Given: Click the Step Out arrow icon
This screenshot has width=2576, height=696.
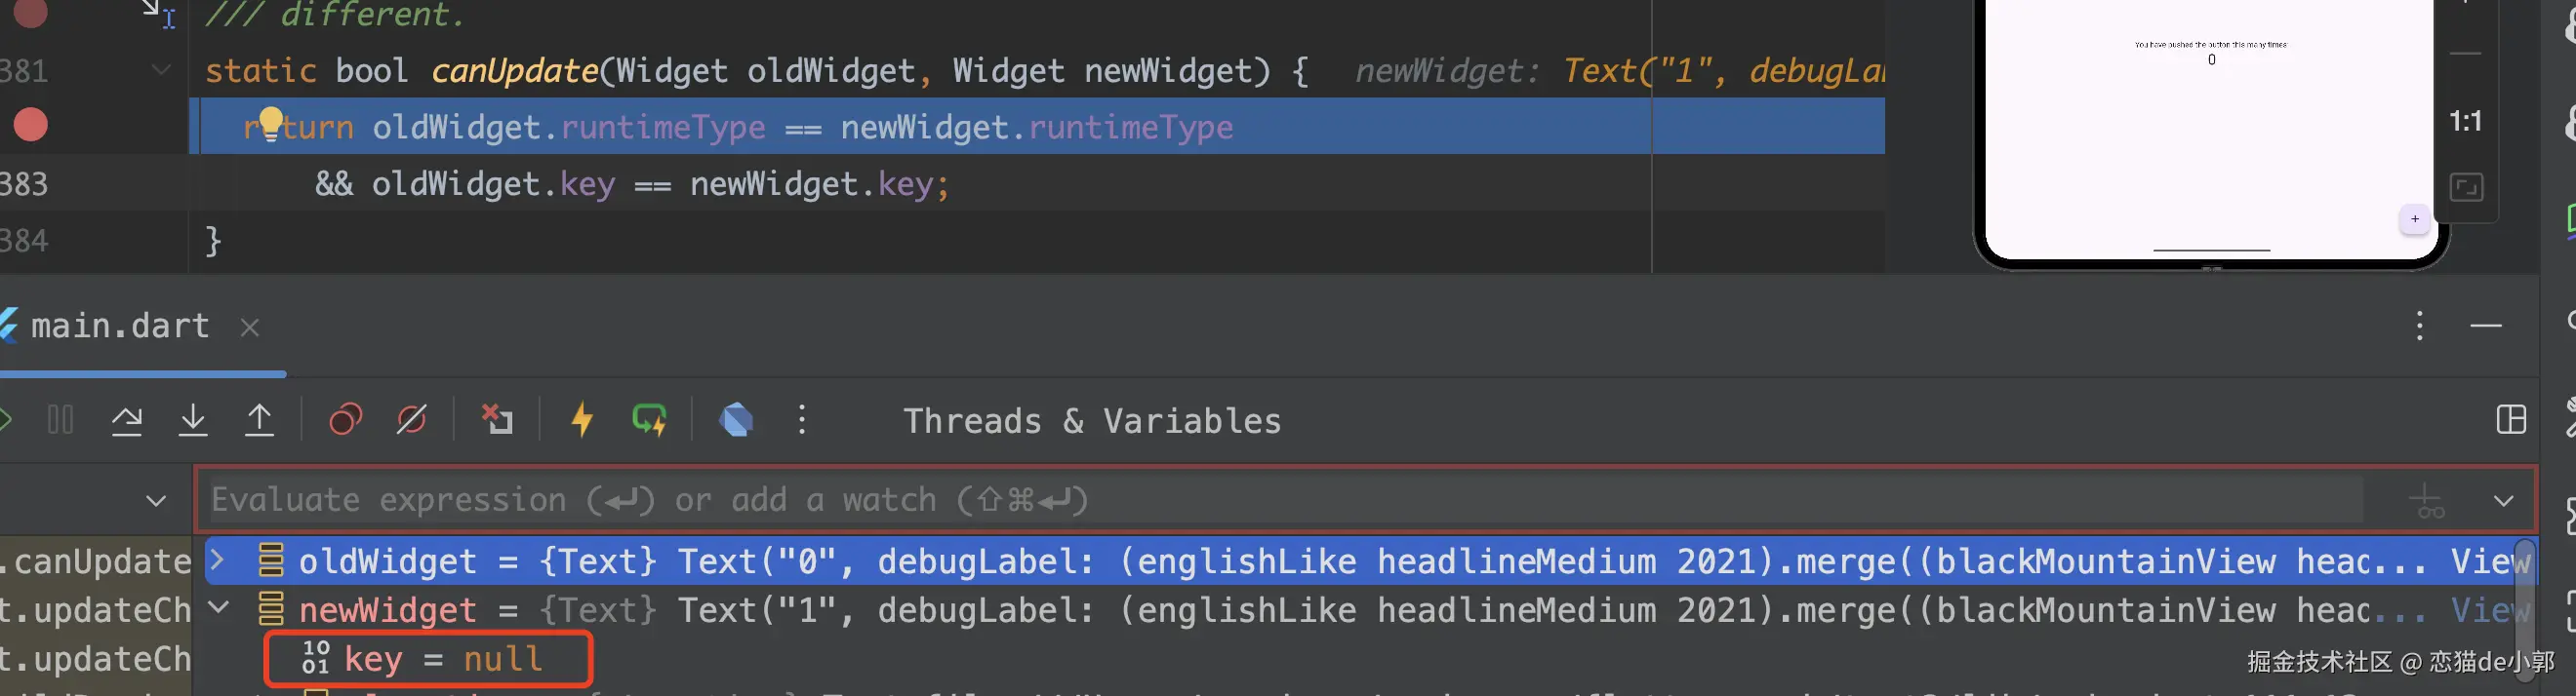Looking at the screenshot, I should [260, 420].
